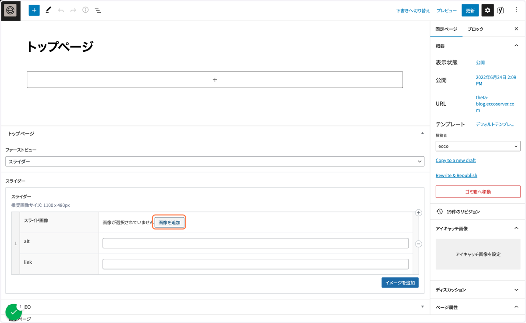Open the プレビュー preview
526x323 pixels.
coord(447,11)
